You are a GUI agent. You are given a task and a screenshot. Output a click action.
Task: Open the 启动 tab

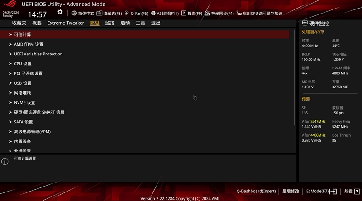click(125, 23)
